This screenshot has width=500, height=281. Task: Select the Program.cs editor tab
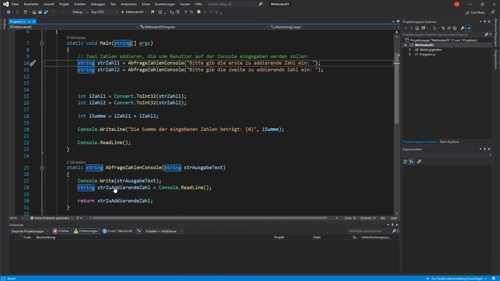(x=17, y=22)
